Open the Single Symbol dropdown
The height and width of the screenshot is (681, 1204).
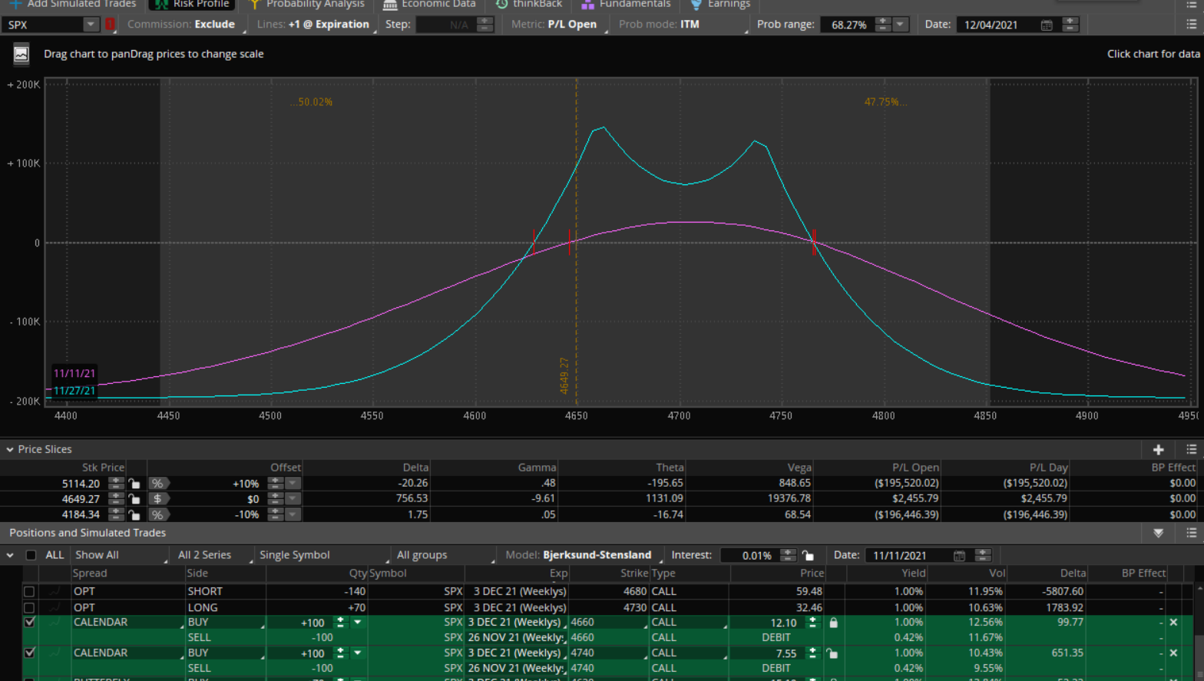pyautogui.click(x=322, y=555)
